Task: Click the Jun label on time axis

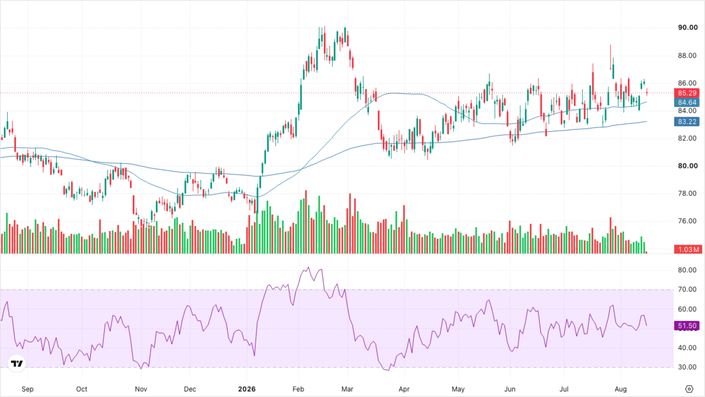Action: [x=510, y=389]
